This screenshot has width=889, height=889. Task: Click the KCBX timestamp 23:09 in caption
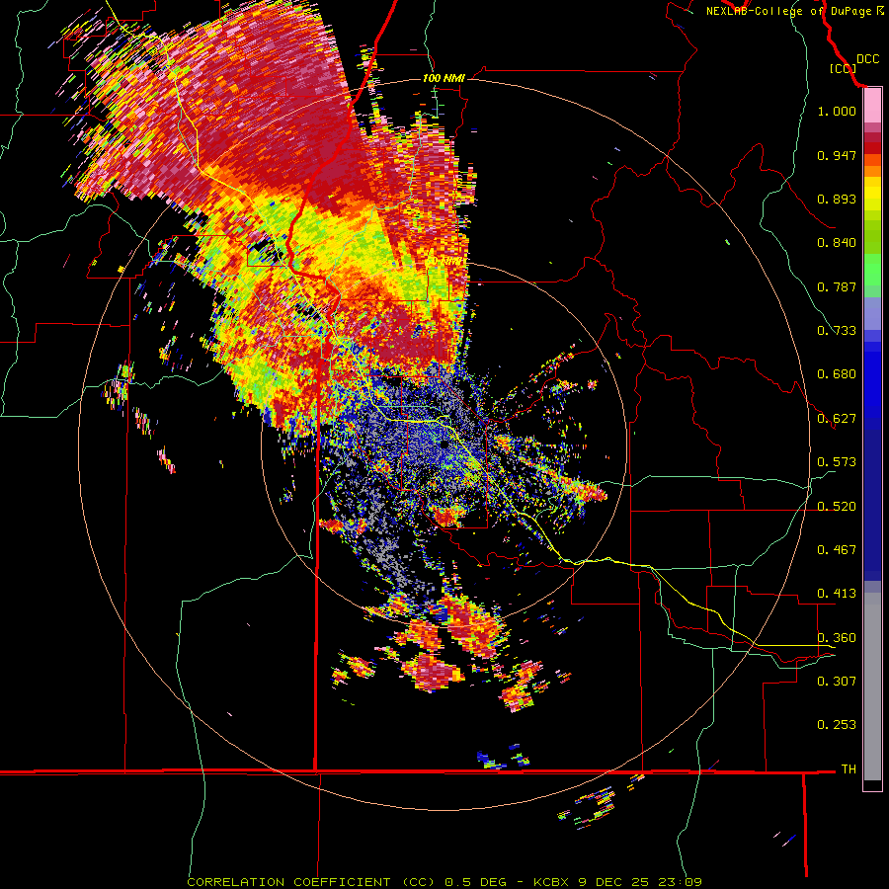click(x=680, y=882)
